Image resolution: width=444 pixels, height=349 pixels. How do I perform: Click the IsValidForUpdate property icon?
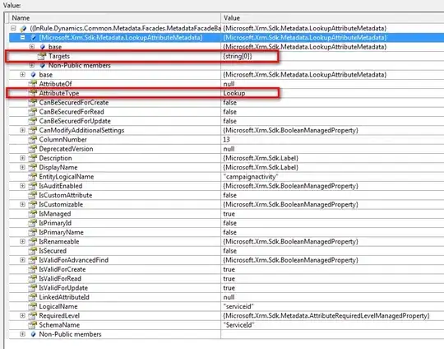[x=33, y=288]
